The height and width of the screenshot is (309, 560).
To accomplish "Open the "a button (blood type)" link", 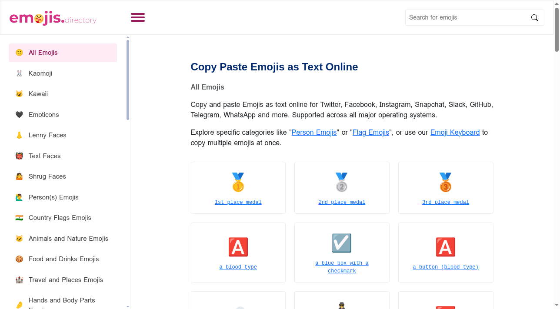I will [x=446, y=267].
